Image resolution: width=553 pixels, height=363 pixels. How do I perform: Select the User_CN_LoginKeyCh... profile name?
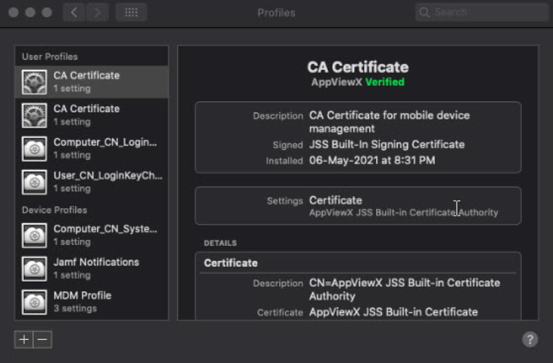[x=108, y=176]
